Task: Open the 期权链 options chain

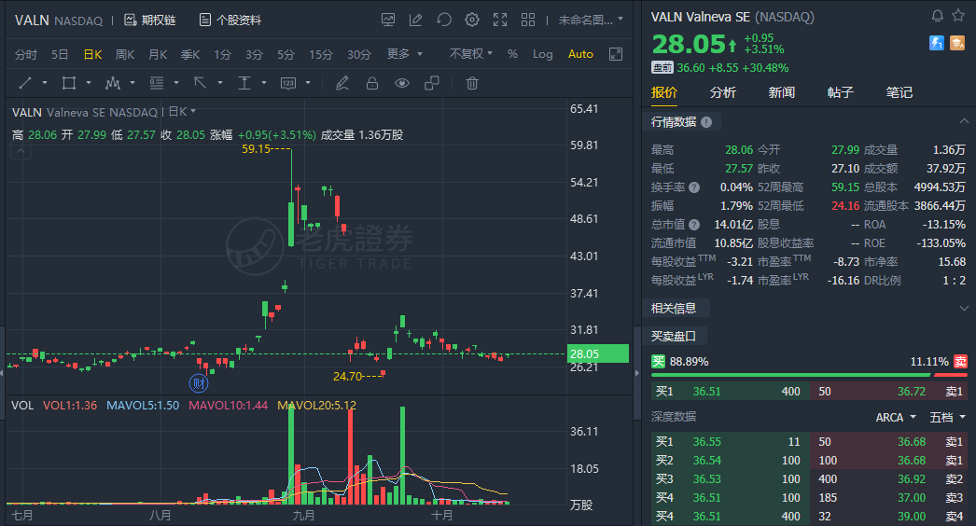Action: 150,20
